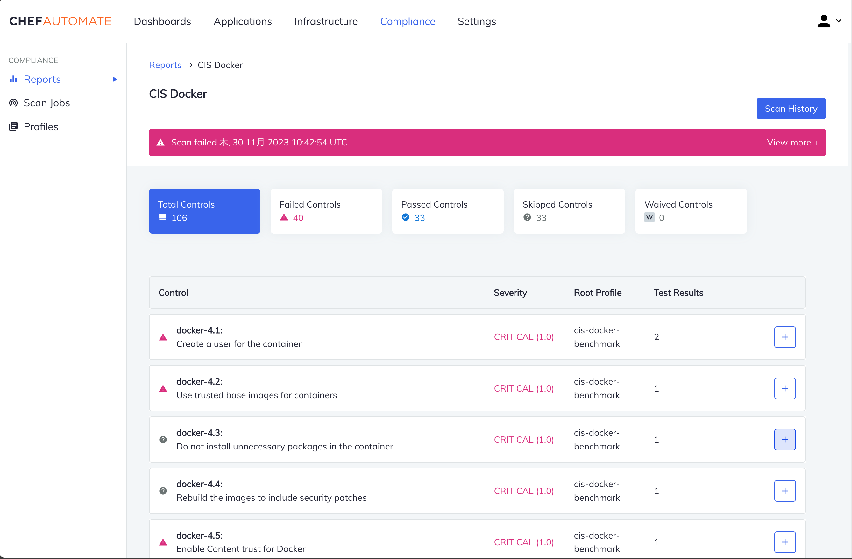
Task: Click the failed status icon for docker-4.1
Action: point(163,337)
